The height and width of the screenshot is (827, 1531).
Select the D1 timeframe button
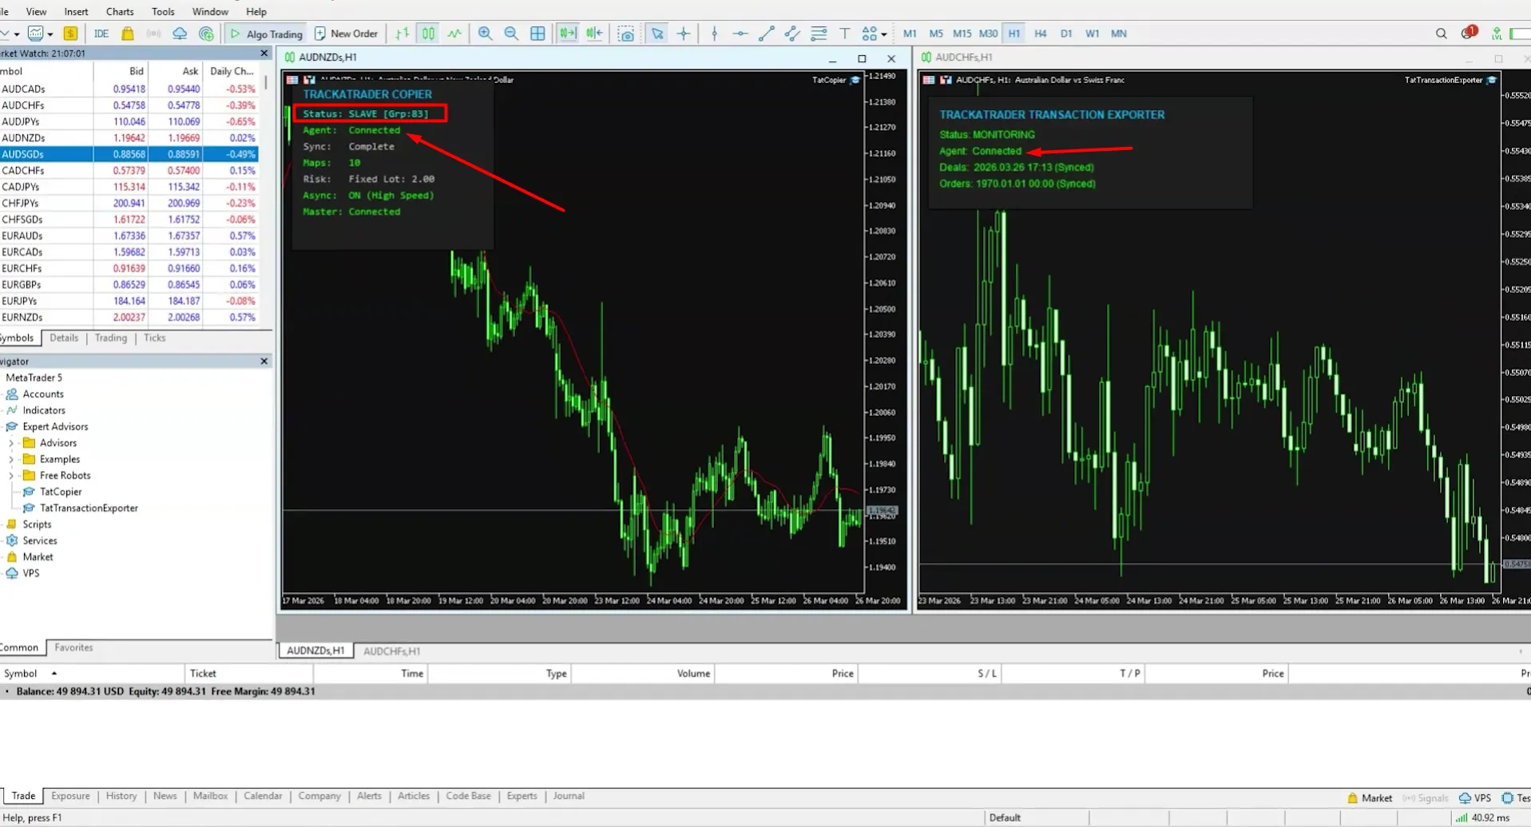[x=1066, y=34]
